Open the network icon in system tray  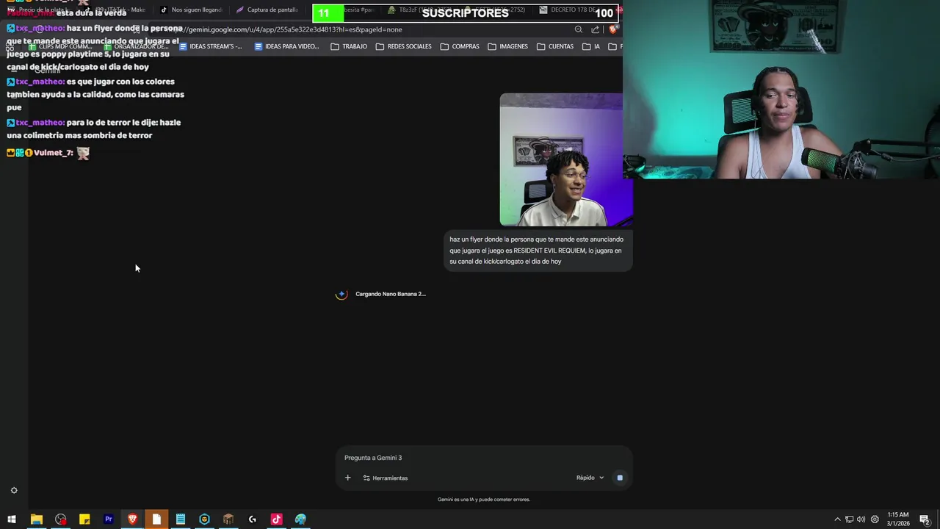click(849, 519)
